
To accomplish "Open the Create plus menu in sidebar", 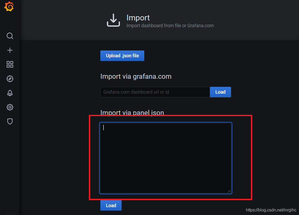I will [x=10, y=50].
